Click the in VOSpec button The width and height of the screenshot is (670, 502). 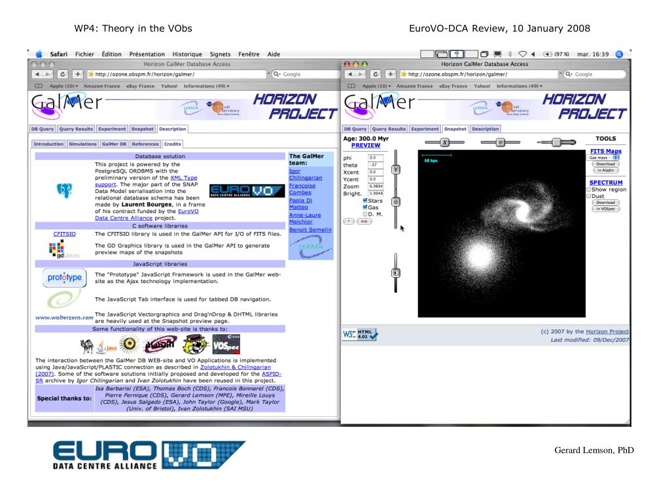tap(606, 209)
